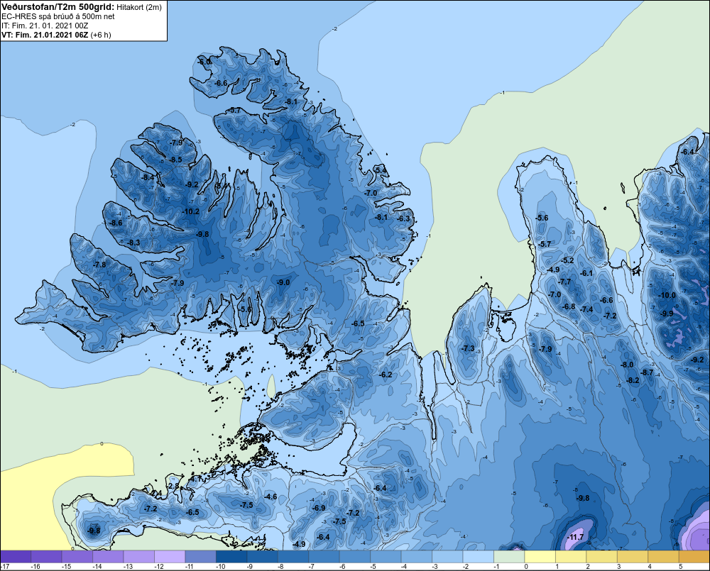Click the -9.0 temperature label
The image size is (710, 571).
[x=283, y=282]
